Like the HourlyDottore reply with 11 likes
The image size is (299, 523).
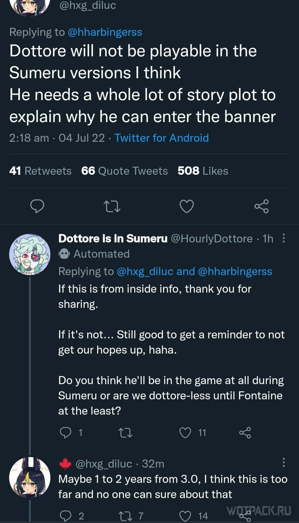[185, 433]
